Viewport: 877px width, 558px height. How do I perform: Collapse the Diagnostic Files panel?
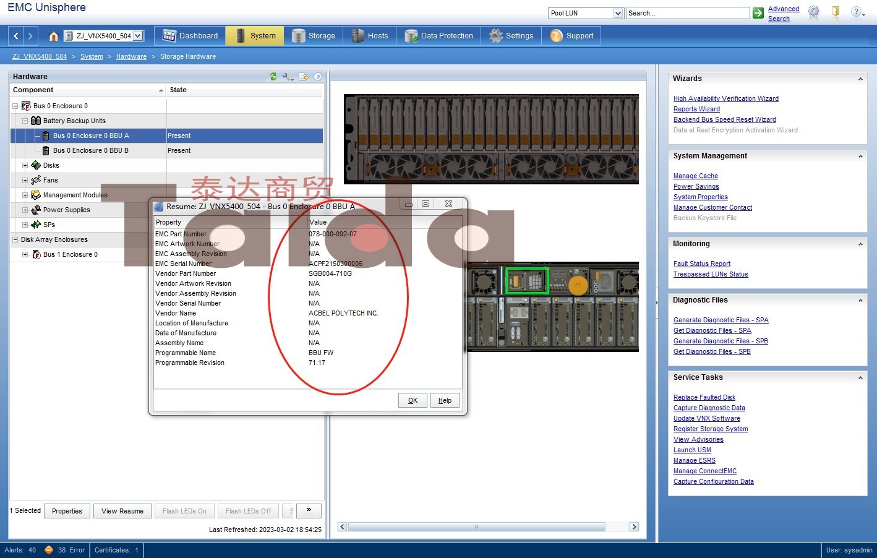[860, 301]
